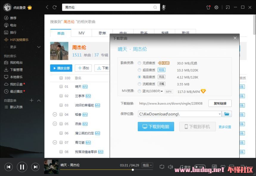Image resolution: width=256 pixels, height=176 pixels.
Task: Refresh the page with the reload icon
Action: pos(54,7)
